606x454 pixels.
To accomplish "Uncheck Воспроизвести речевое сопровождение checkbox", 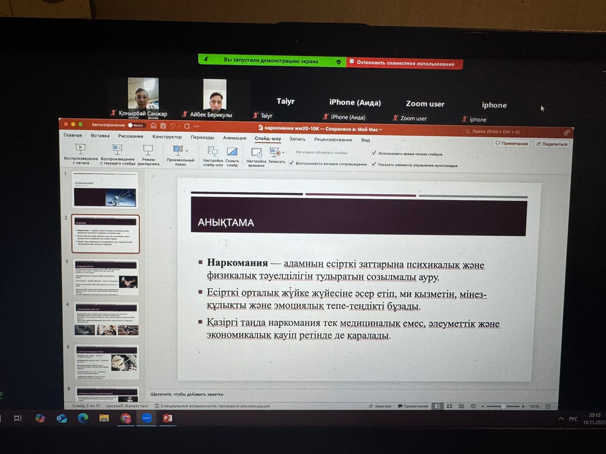I will [x=291, y=163].
